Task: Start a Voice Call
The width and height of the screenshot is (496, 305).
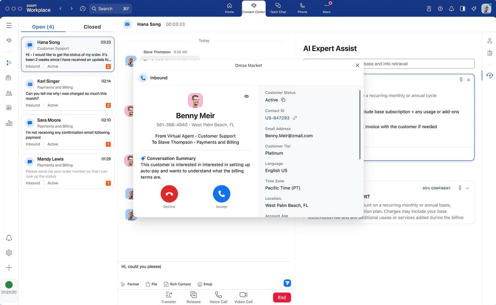Action: tap(218, 295)
